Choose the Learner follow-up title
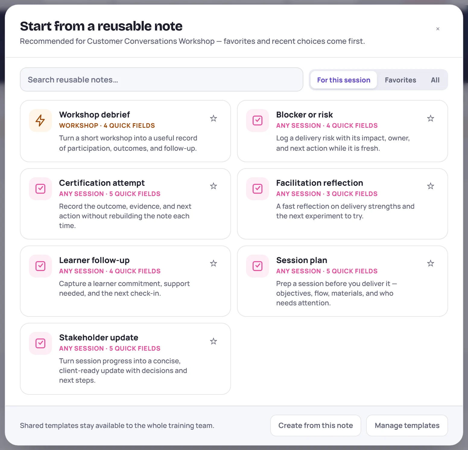 (x=94, y=260)
